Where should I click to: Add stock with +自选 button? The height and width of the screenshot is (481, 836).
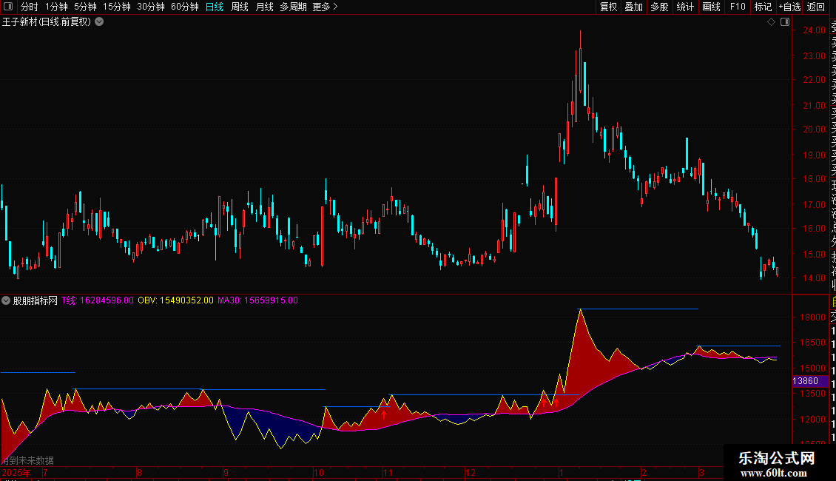789,7
